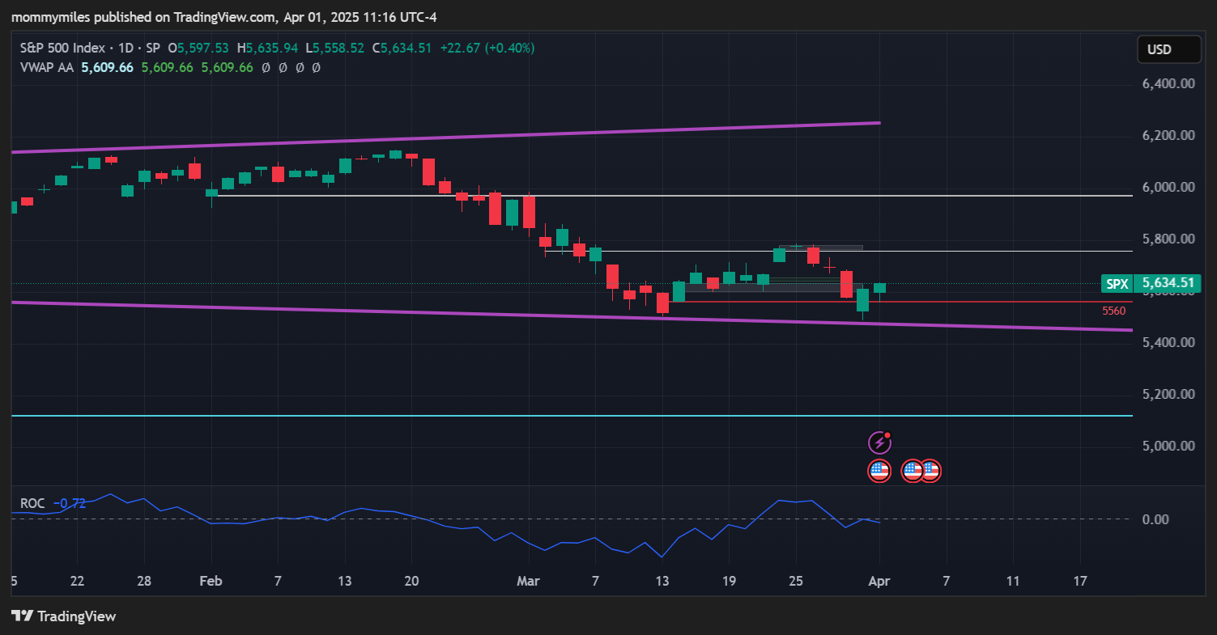
Task: Click the 28 date label on the time axis
Action: click(x=145, y=582)
